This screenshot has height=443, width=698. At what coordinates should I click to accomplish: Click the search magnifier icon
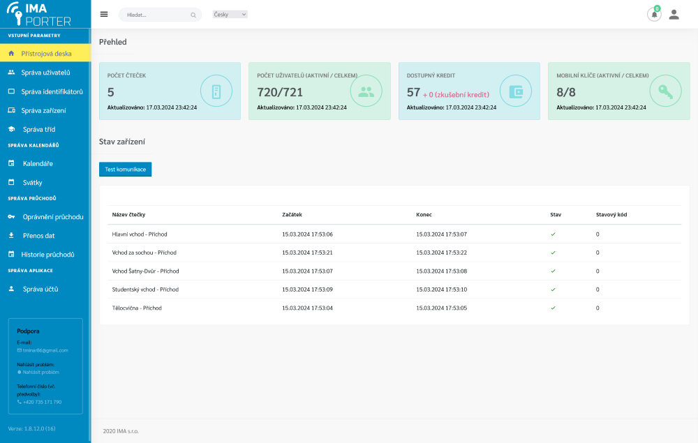pos(193,15)
